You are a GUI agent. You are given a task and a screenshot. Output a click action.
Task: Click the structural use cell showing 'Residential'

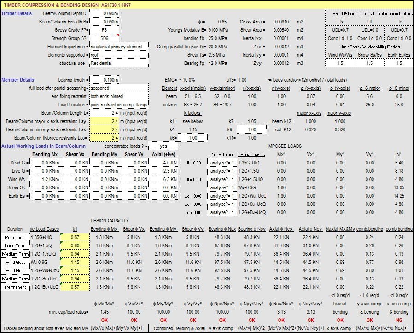pos(119,63)
